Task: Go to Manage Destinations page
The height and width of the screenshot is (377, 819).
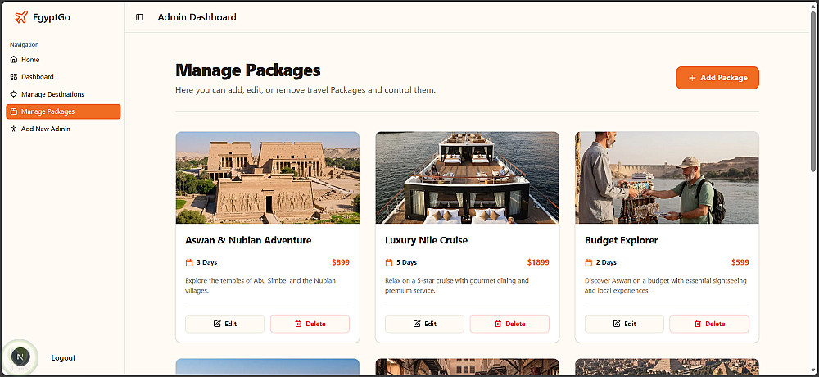Action: click(x=52, y=94)
